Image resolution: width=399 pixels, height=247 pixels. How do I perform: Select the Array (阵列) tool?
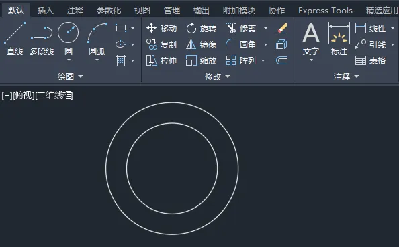[240, 60]
